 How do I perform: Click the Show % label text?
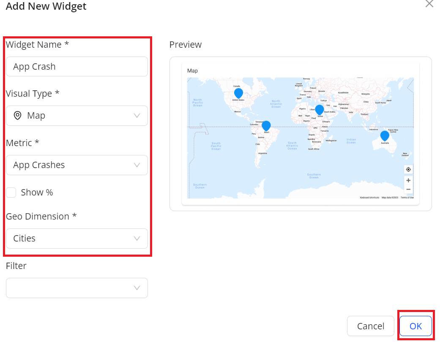(x=37, y=193)
